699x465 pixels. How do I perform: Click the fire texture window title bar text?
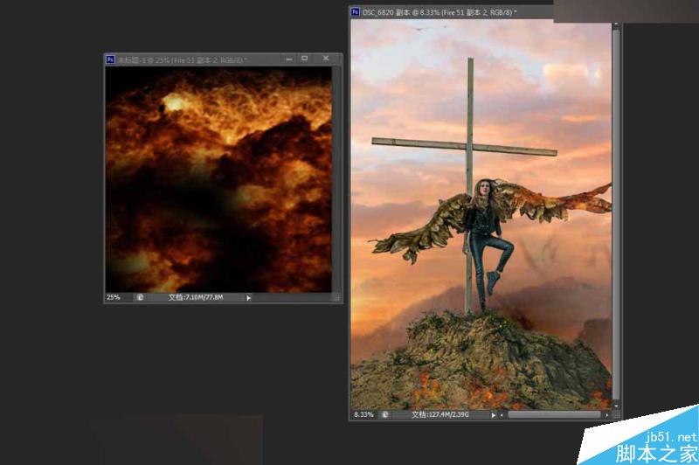(182, 59)
